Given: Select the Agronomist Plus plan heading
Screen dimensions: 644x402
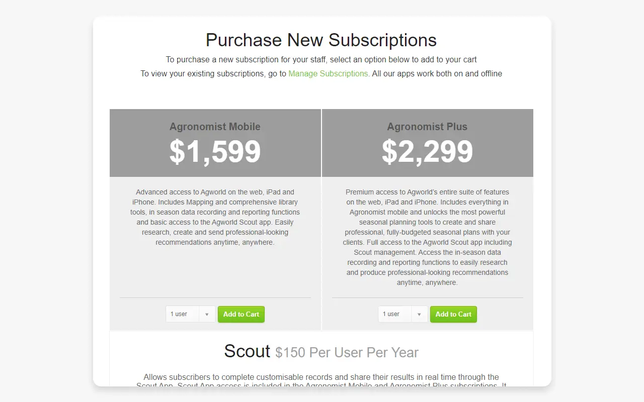Looking at the screenshot, I should tap(427, 127).
